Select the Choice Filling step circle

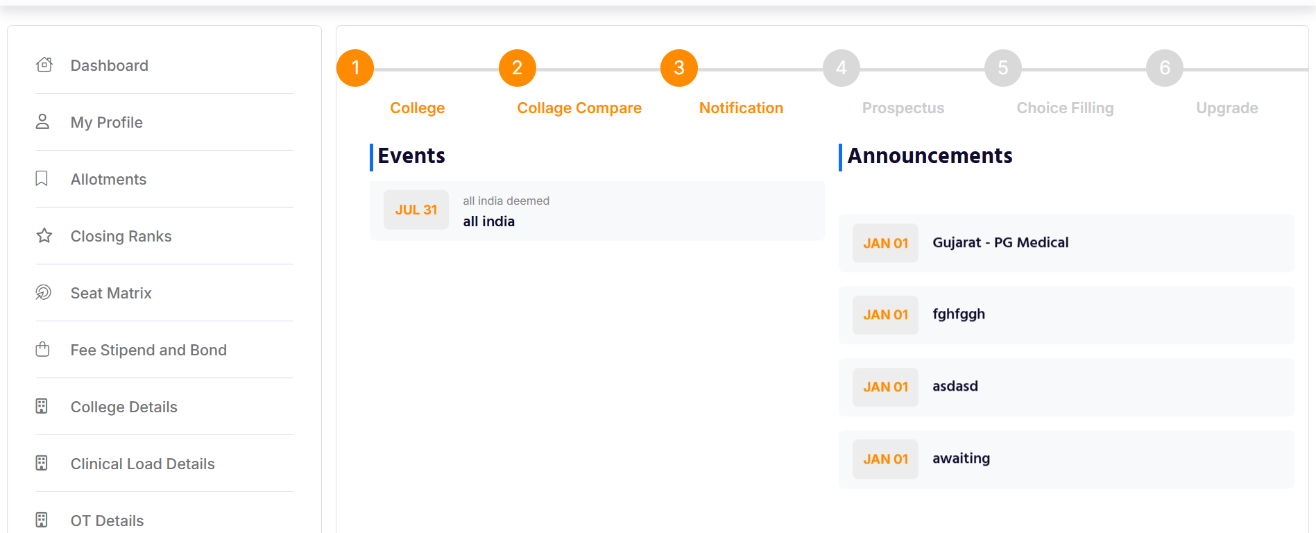click(x=1002, y=67)
